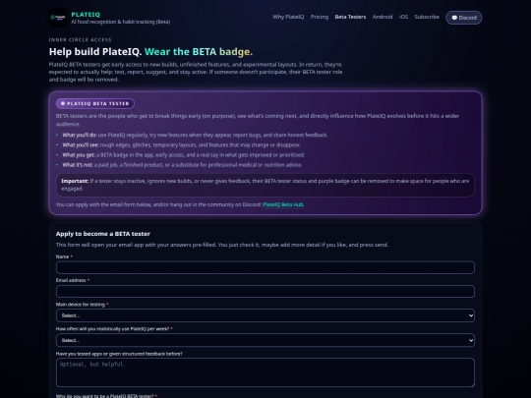Click the 'Main device for testing' label

point(81,305)
